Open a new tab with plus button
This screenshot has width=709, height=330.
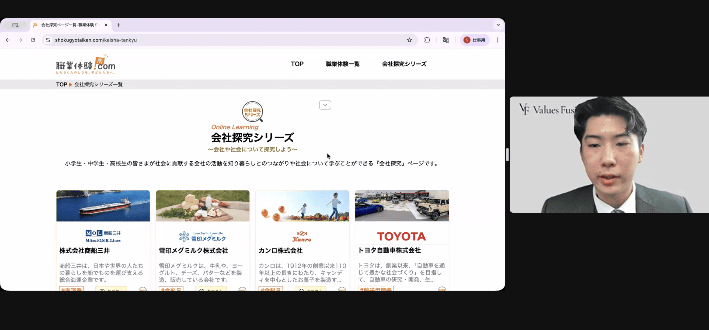tap(118, 25)
